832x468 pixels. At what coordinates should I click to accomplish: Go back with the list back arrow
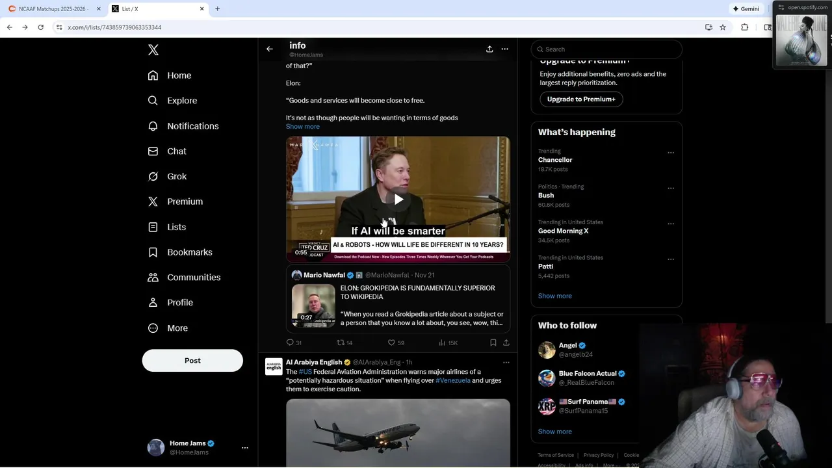pos(270,49)
